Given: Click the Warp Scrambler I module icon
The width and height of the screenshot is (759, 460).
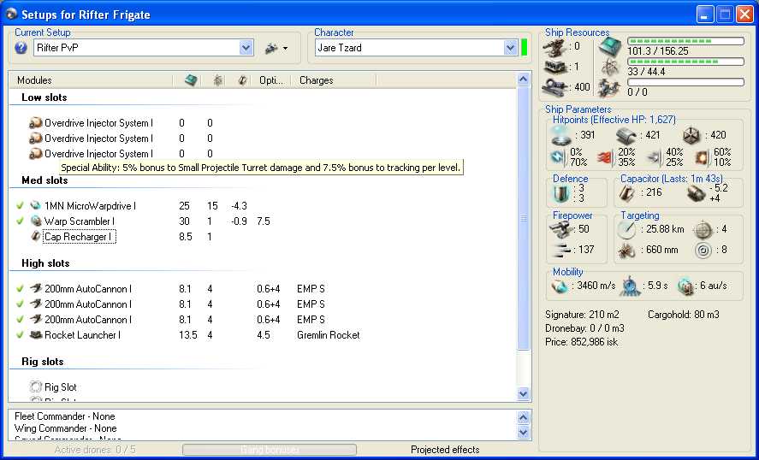Looking at the screenshot, I should click(36, 221).
